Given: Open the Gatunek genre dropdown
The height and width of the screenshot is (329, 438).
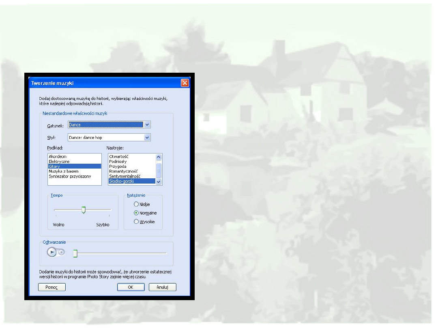Looking at the screenshot, I should (147, 125).
